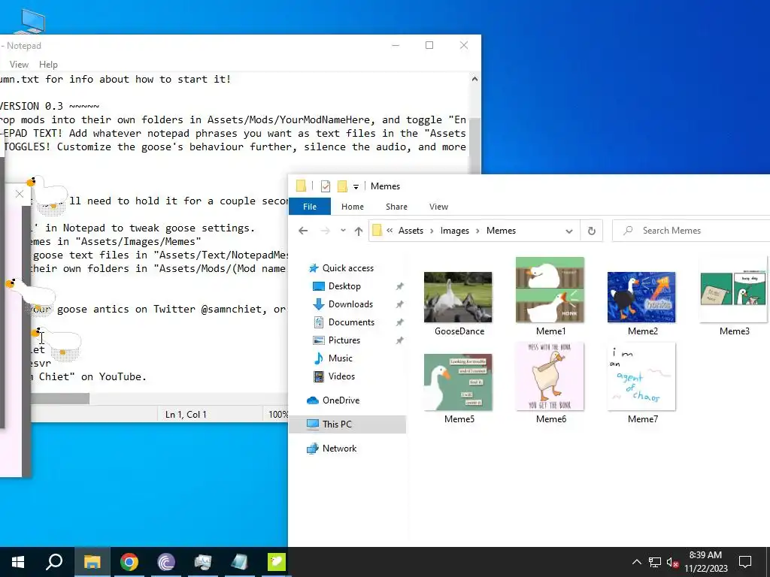770x577 pixels.
Task: Open the notification center
Action: (x=745, y=562)
